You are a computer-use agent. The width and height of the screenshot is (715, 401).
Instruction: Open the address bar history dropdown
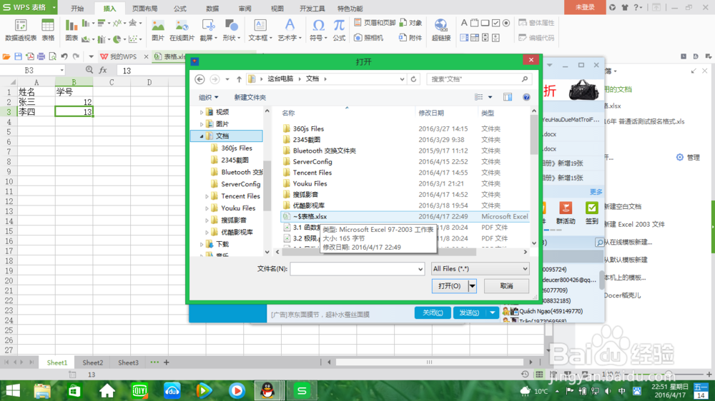[x=402, y=79]
